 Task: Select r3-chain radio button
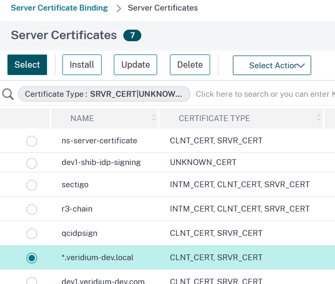(32, 209)
